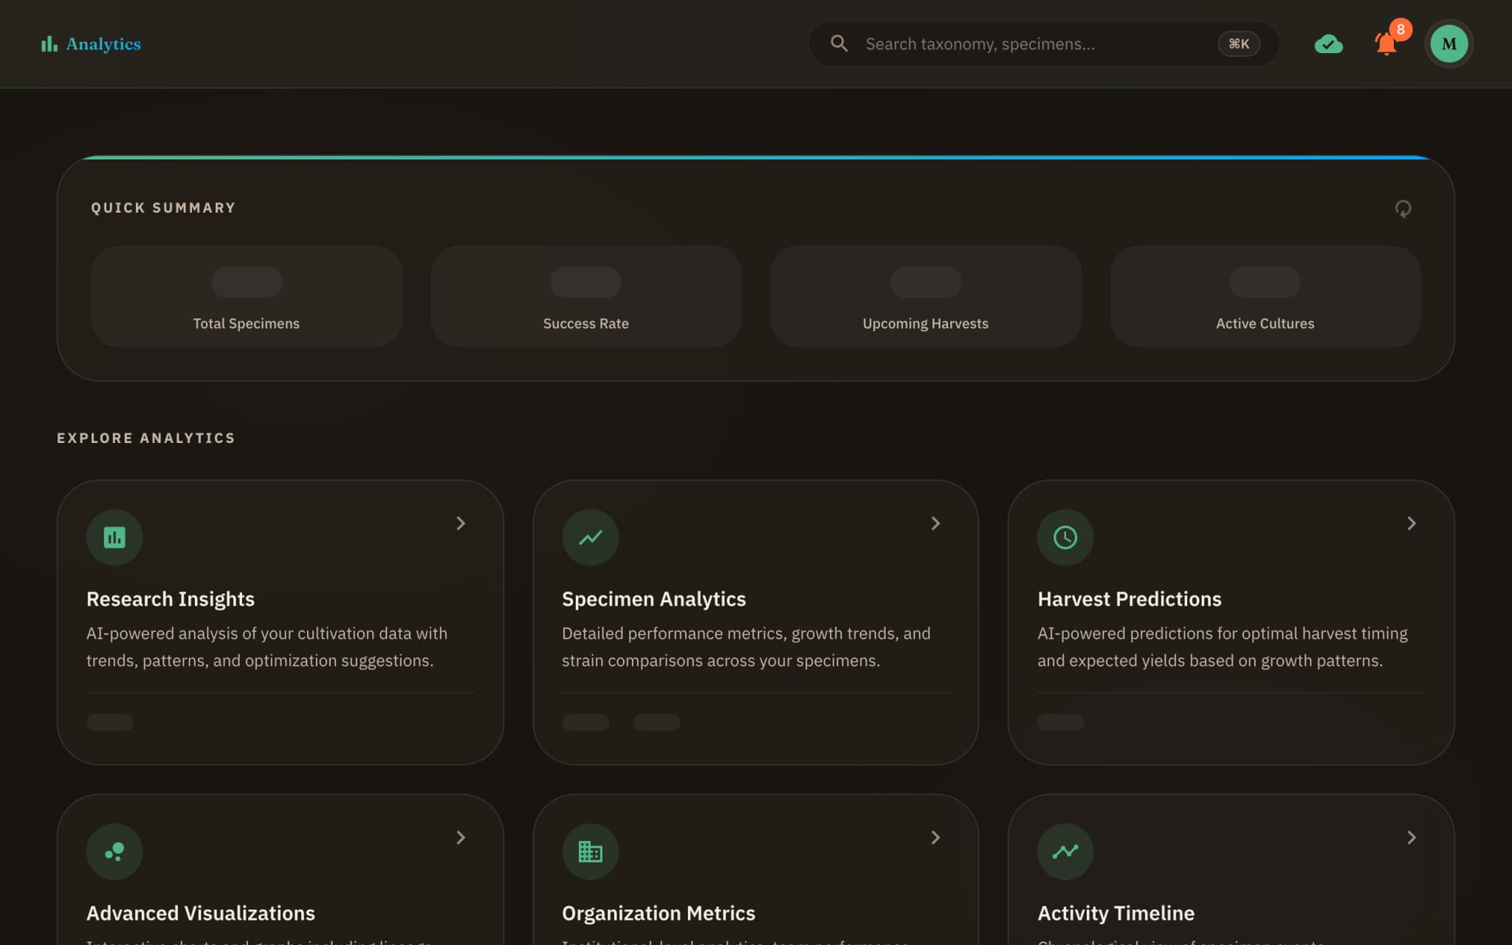Open the Analytics header title link
The image size is (1512, 945).
click(x=103, y=44)
